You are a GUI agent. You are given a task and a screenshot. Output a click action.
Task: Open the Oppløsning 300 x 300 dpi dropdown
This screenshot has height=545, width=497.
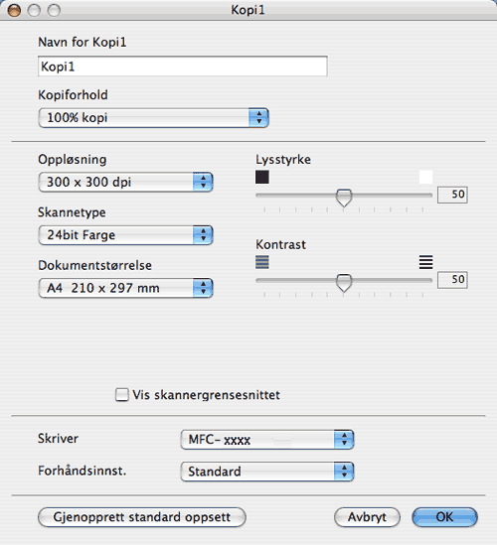tap(125, 182)
